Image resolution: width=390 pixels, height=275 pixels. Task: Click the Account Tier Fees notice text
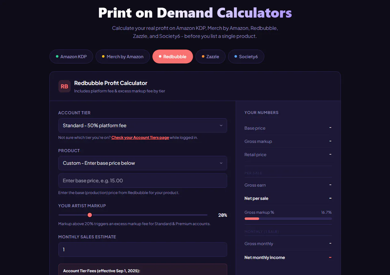pyautogui.click(x=101, y=271)
